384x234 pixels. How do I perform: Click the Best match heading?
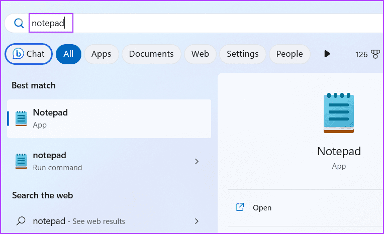click(x=34, y=85)
